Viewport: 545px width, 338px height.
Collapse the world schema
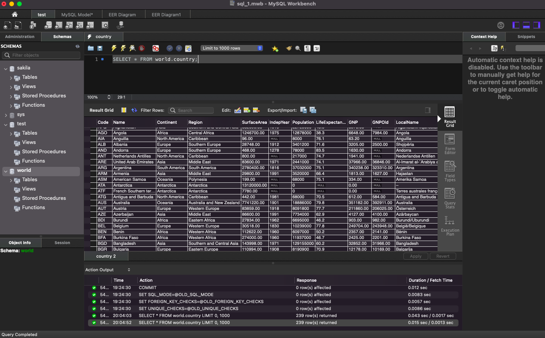pos(6,171)
